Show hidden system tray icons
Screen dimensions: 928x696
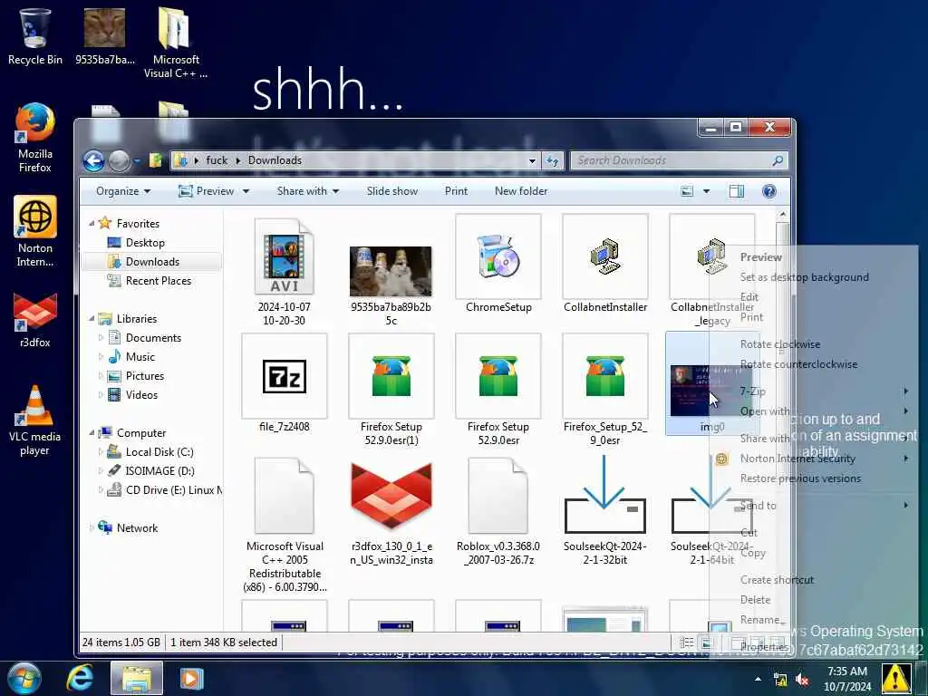(x=759, y=679)
